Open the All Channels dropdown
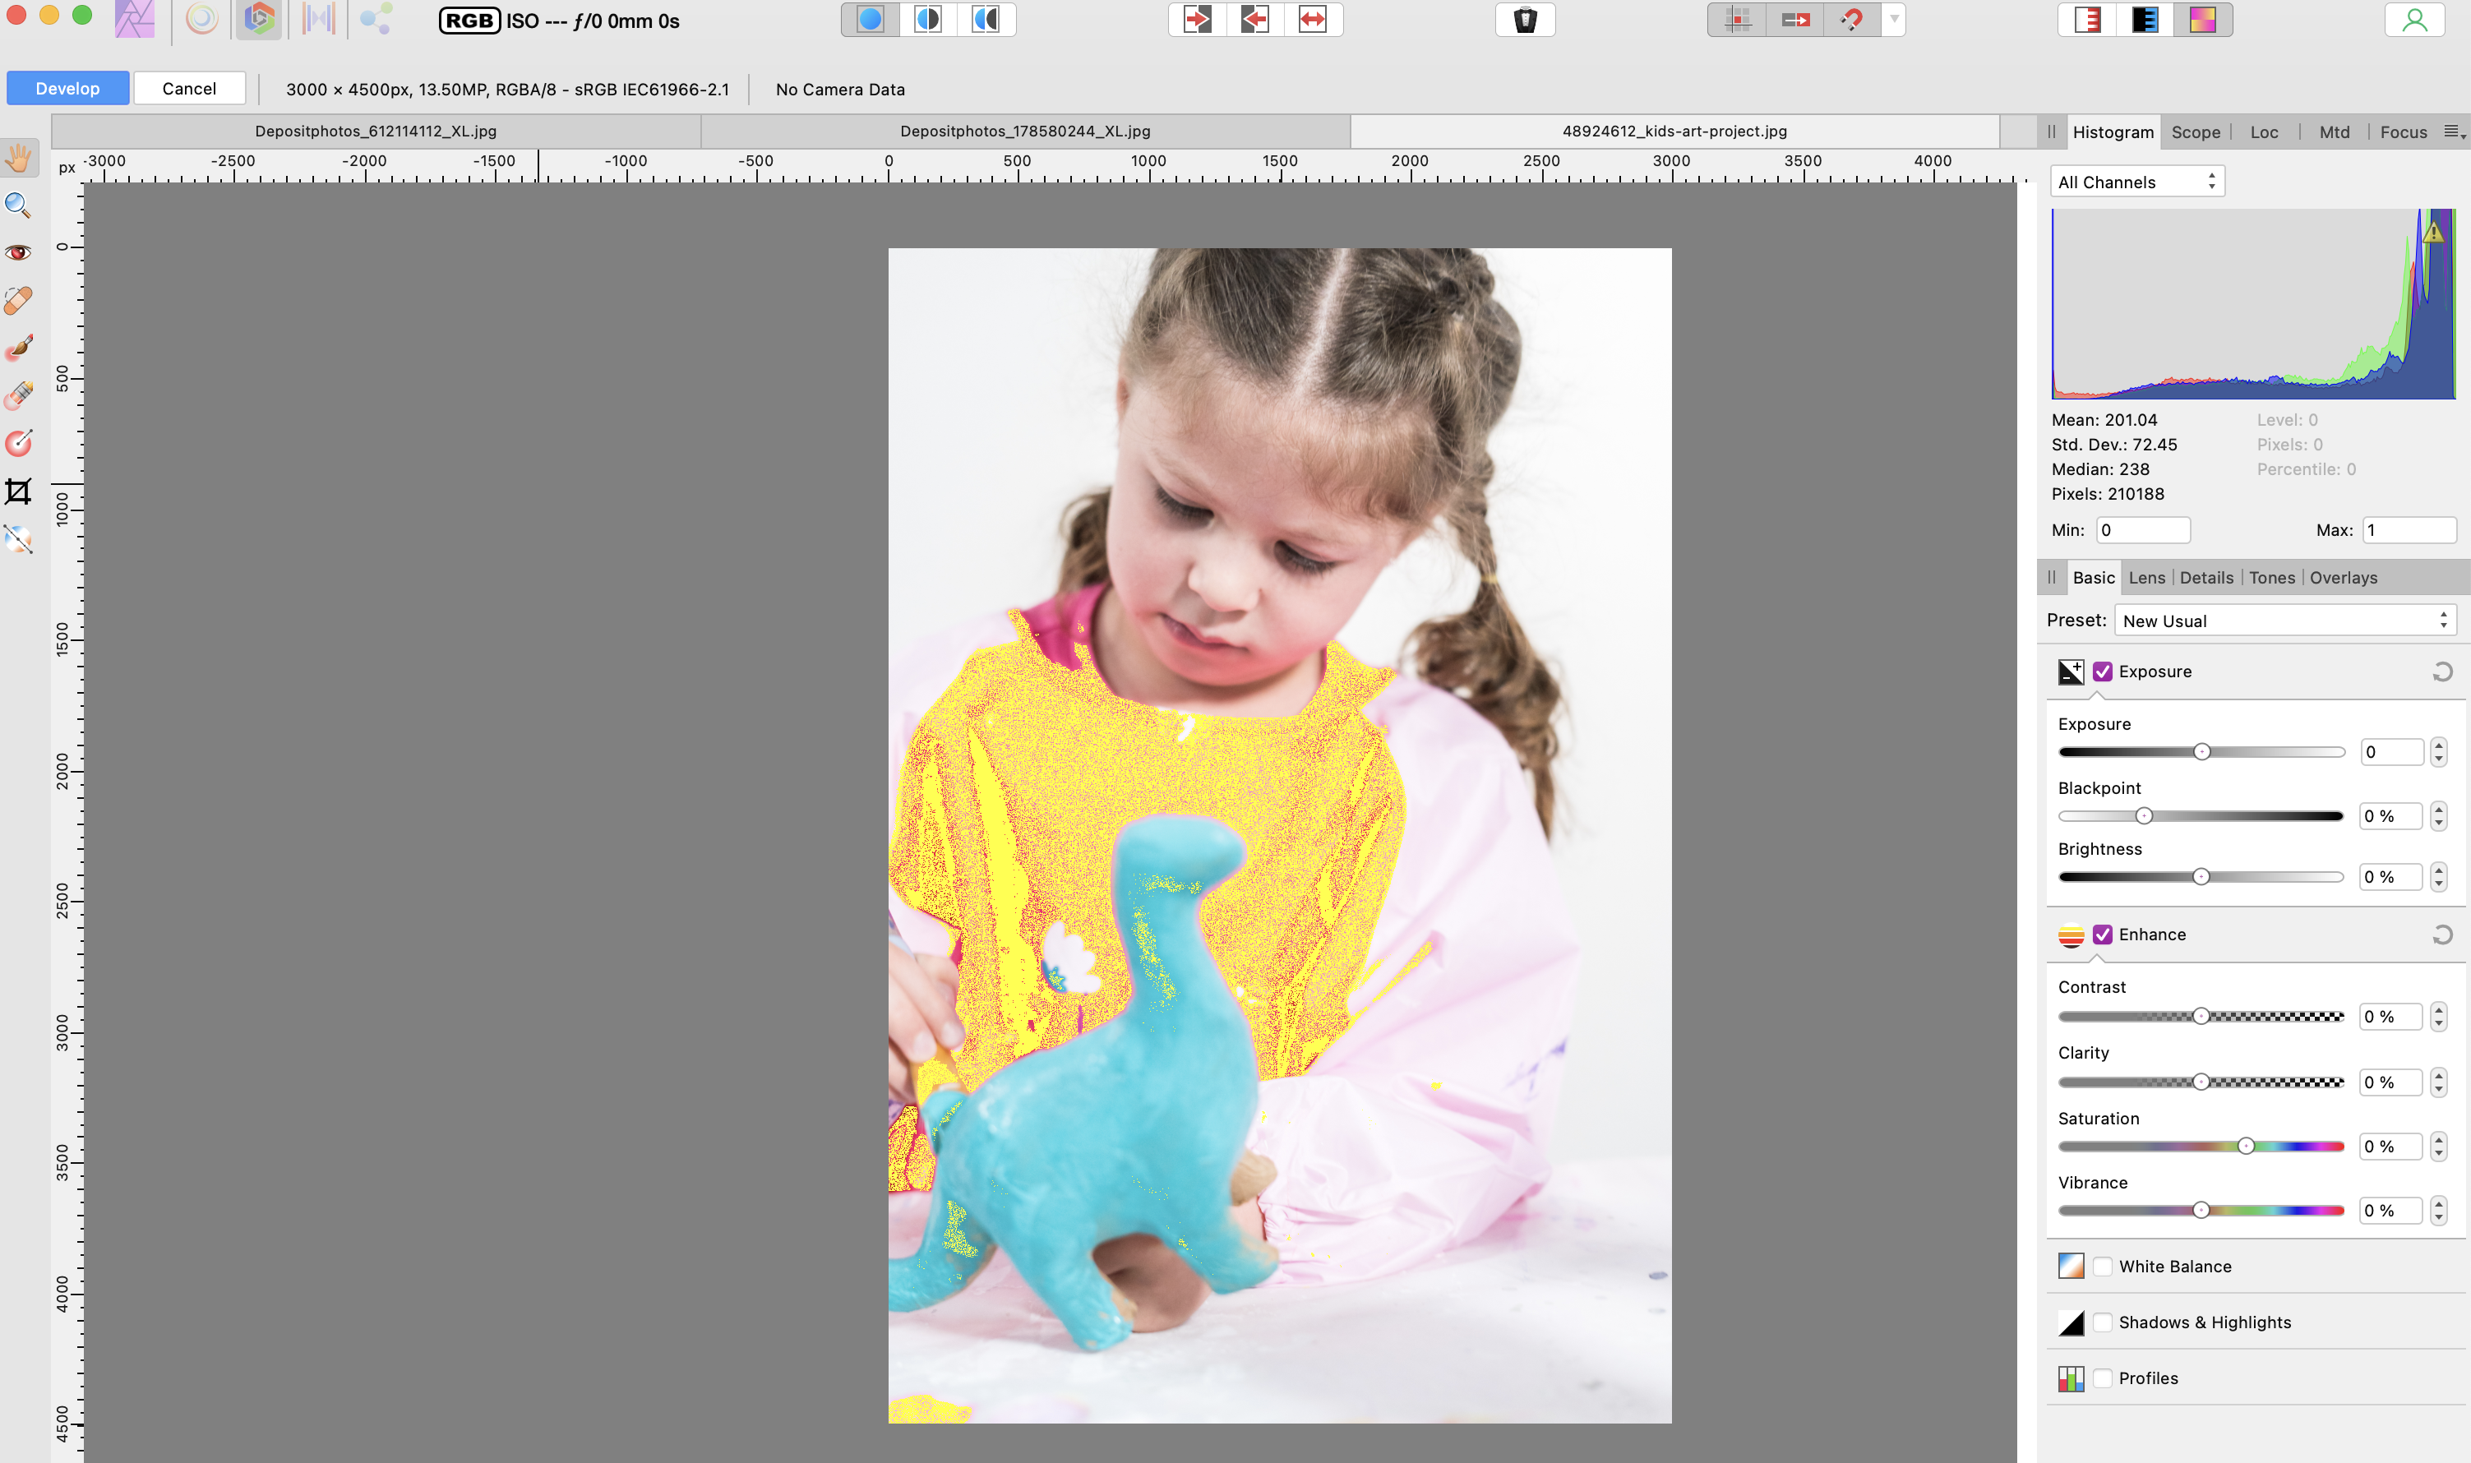The image size is (2471, 1463). point(2136,182)
